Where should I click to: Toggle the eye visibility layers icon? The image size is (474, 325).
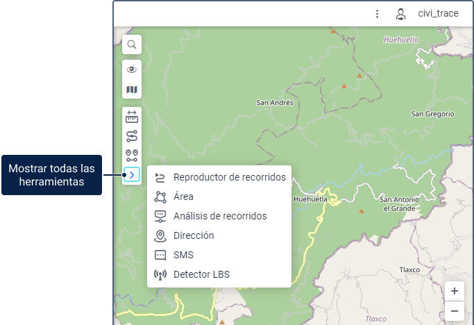(132, 70)
